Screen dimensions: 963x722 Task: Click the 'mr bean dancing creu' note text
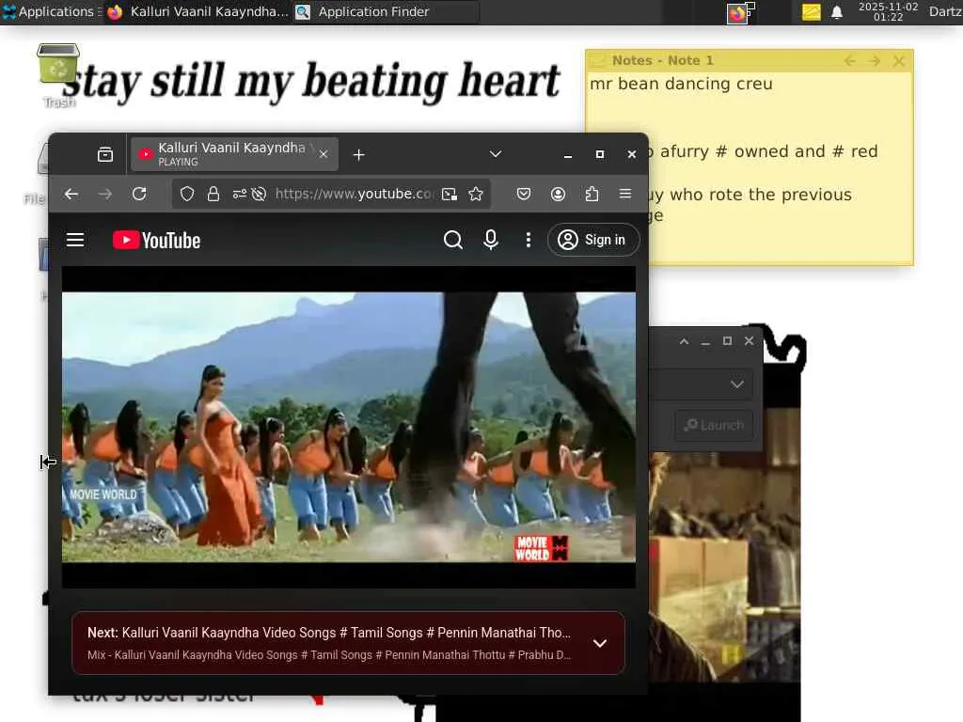pyautogui.click(x=681, y=84)
